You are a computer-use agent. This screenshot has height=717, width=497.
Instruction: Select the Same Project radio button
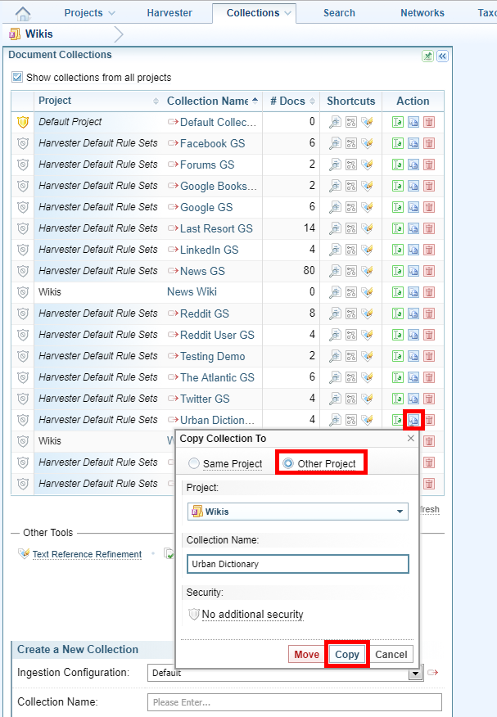click(194, 463)
